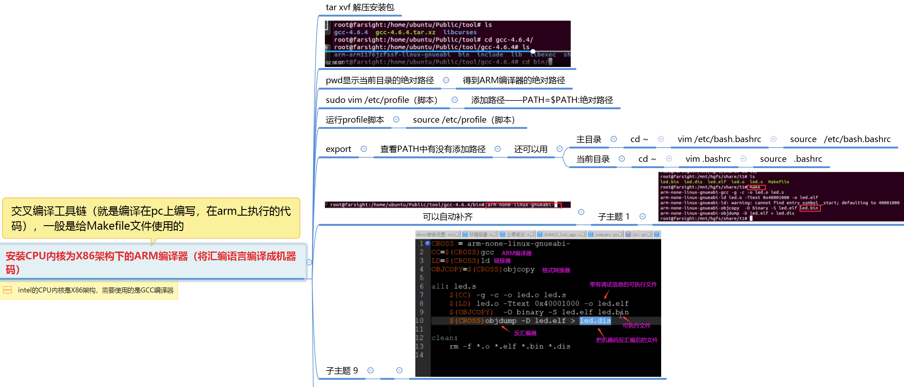Click the collapse circle right of 子主题 1

(x=642, y=216)
